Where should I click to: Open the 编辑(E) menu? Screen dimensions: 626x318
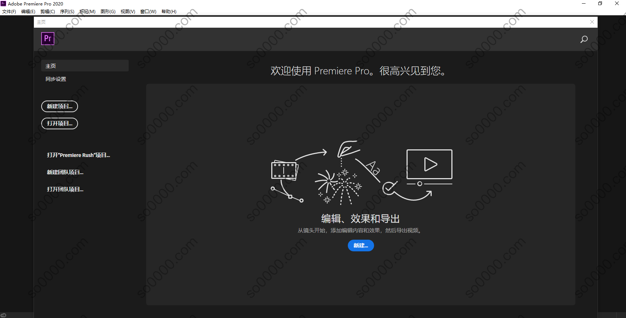(28, 12)
